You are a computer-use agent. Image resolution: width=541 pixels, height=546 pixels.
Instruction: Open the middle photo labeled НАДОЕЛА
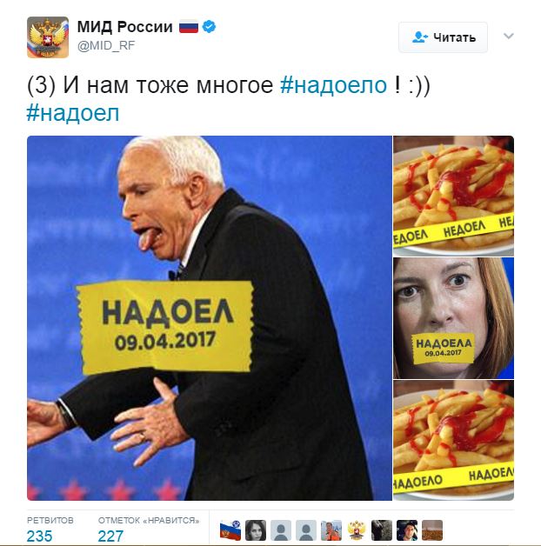click(x=453, y=318)
